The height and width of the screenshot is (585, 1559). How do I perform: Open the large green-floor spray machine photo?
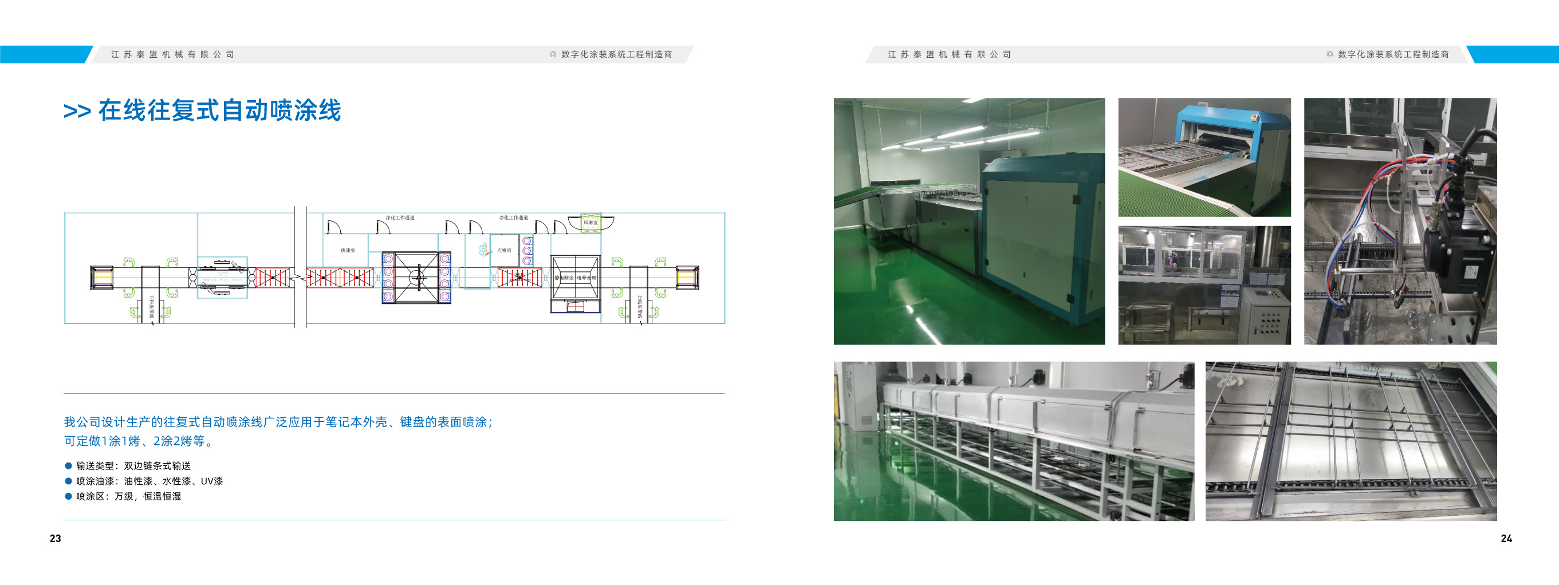click(969, 222)
